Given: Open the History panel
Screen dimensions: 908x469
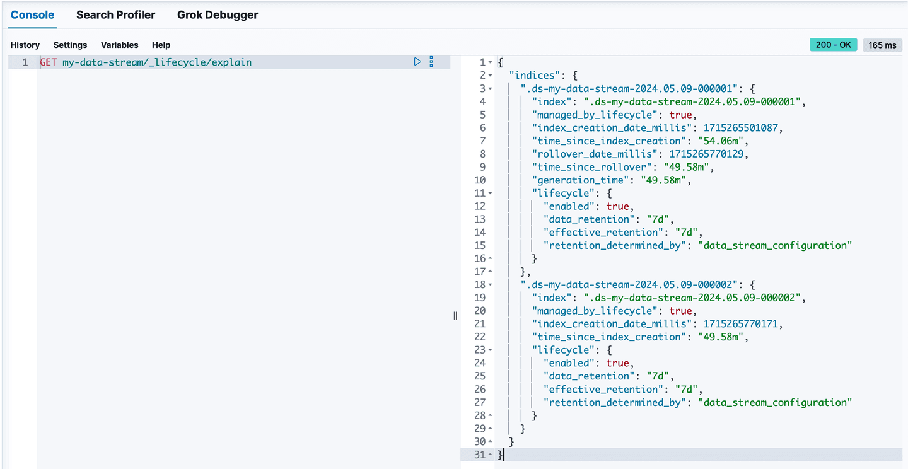Looking at the screenshot, I should 25,45.
